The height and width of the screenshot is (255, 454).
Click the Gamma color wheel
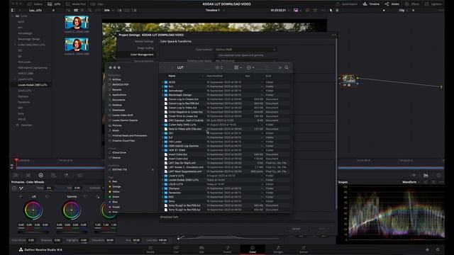click(72, 210)
